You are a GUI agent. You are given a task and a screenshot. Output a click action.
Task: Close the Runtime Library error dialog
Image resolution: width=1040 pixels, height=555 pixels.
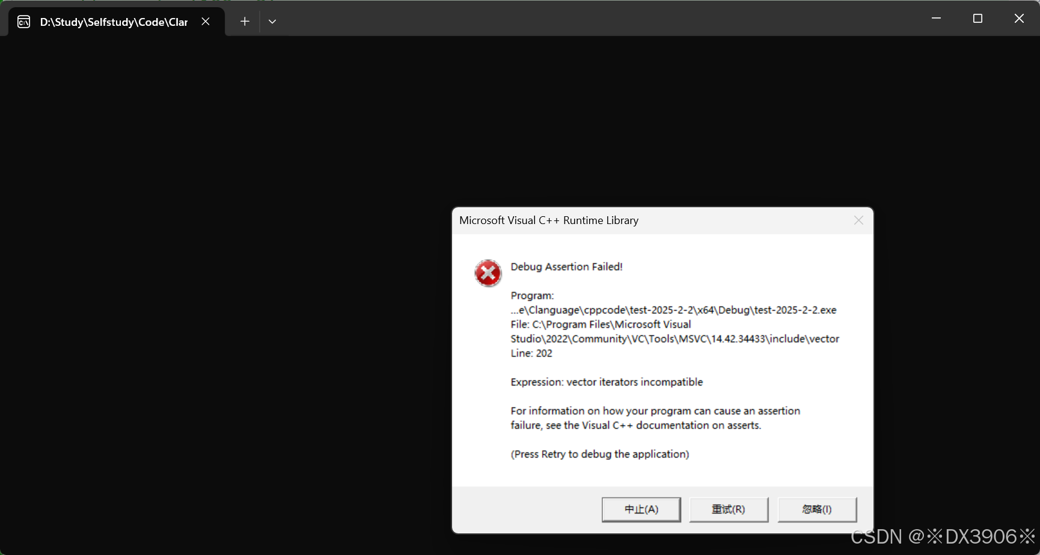click(x=858, y=220)
